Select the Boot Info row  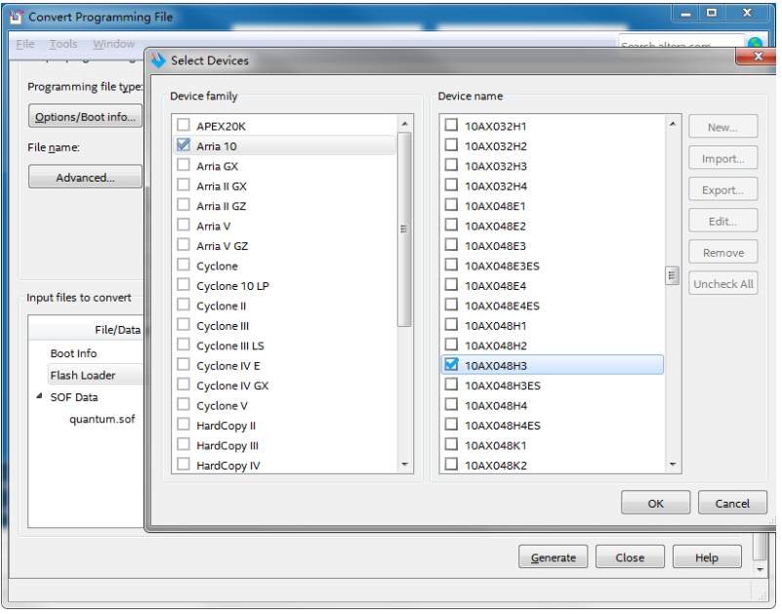pos(73,353)
